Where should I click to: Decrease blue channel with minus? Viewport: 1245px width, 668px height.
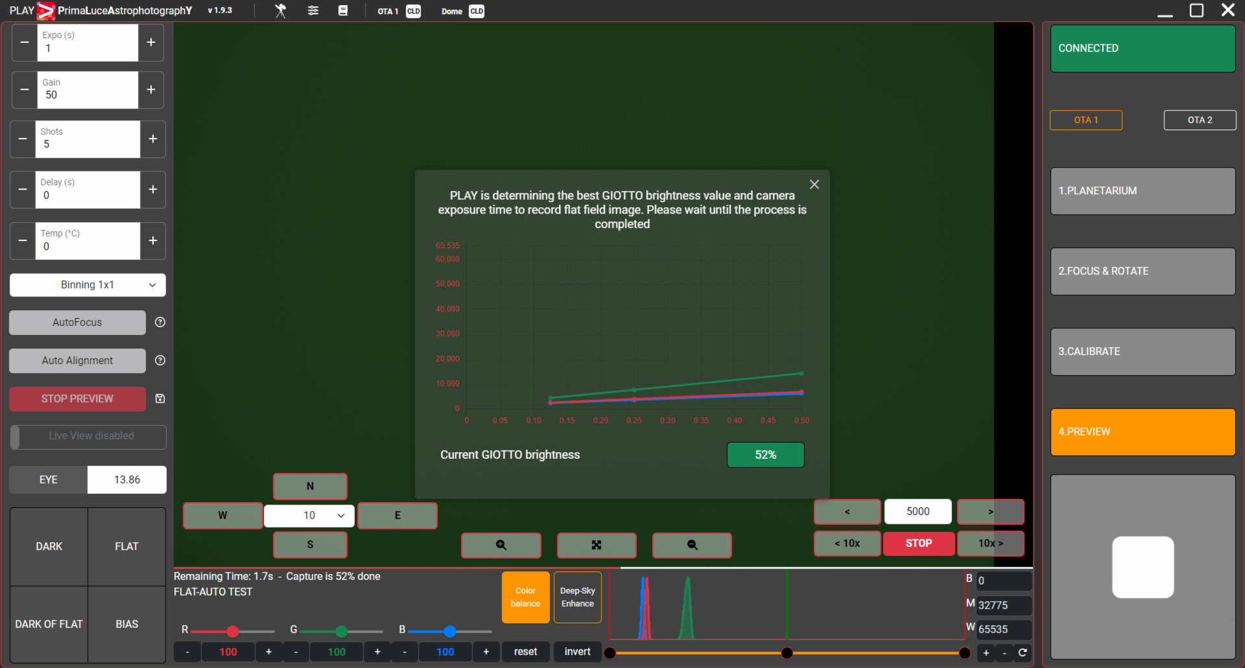[x=405, y=652]
